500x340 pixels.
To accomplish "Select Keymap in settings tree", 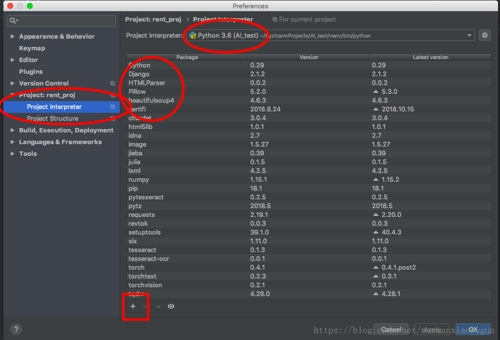I will [x=32, y=48].
